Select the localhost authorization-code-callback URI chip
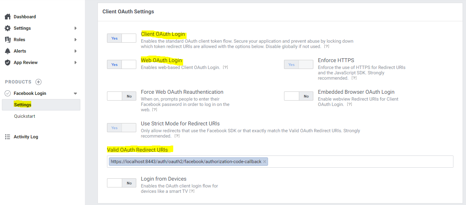This screenshot has height=205, width=466. tap(188, 162)
